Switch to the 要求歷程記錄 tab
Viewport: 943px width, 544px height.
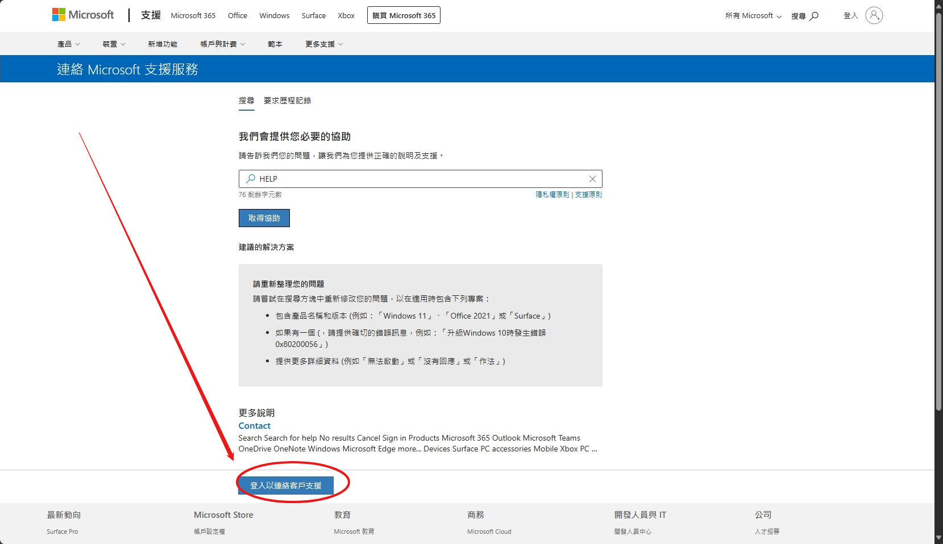[x=288, y=101]
